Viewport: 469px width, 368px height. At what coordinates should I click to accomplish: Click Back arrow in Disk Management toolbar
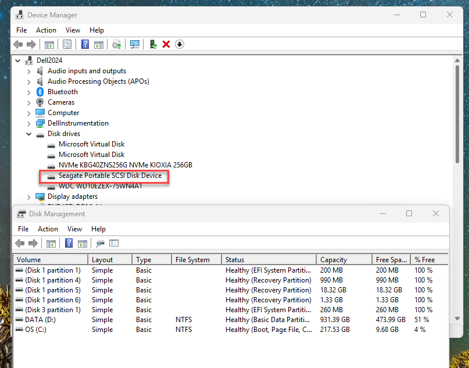[x=20, y=243]
